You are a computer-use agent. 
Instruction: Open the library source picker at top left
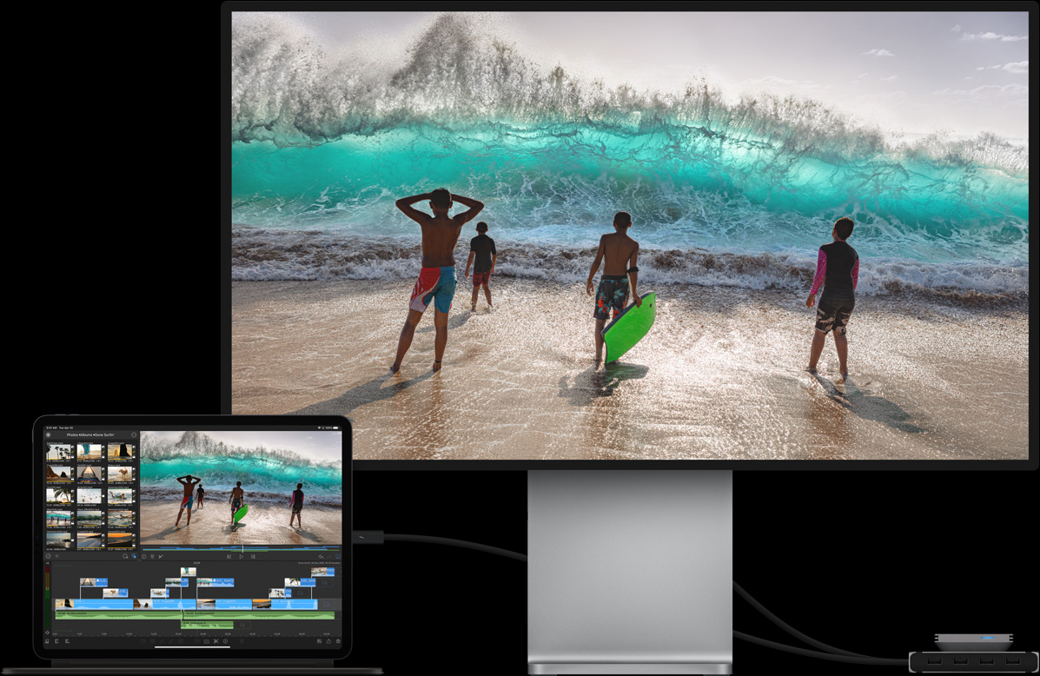[x=49, y=435]
